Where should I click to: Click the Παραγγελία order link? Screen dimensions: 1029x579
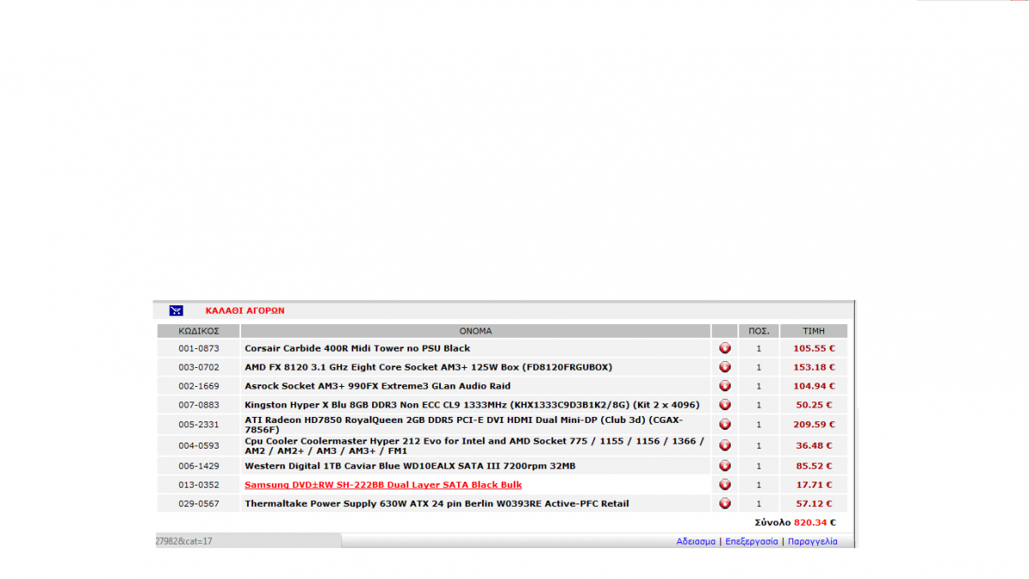(813, 541)
